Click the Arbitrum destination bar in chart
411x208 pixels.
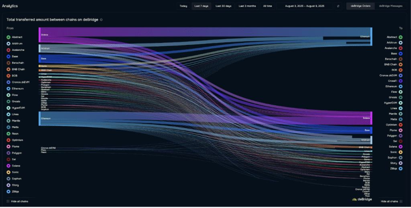(x=371, y=140)
